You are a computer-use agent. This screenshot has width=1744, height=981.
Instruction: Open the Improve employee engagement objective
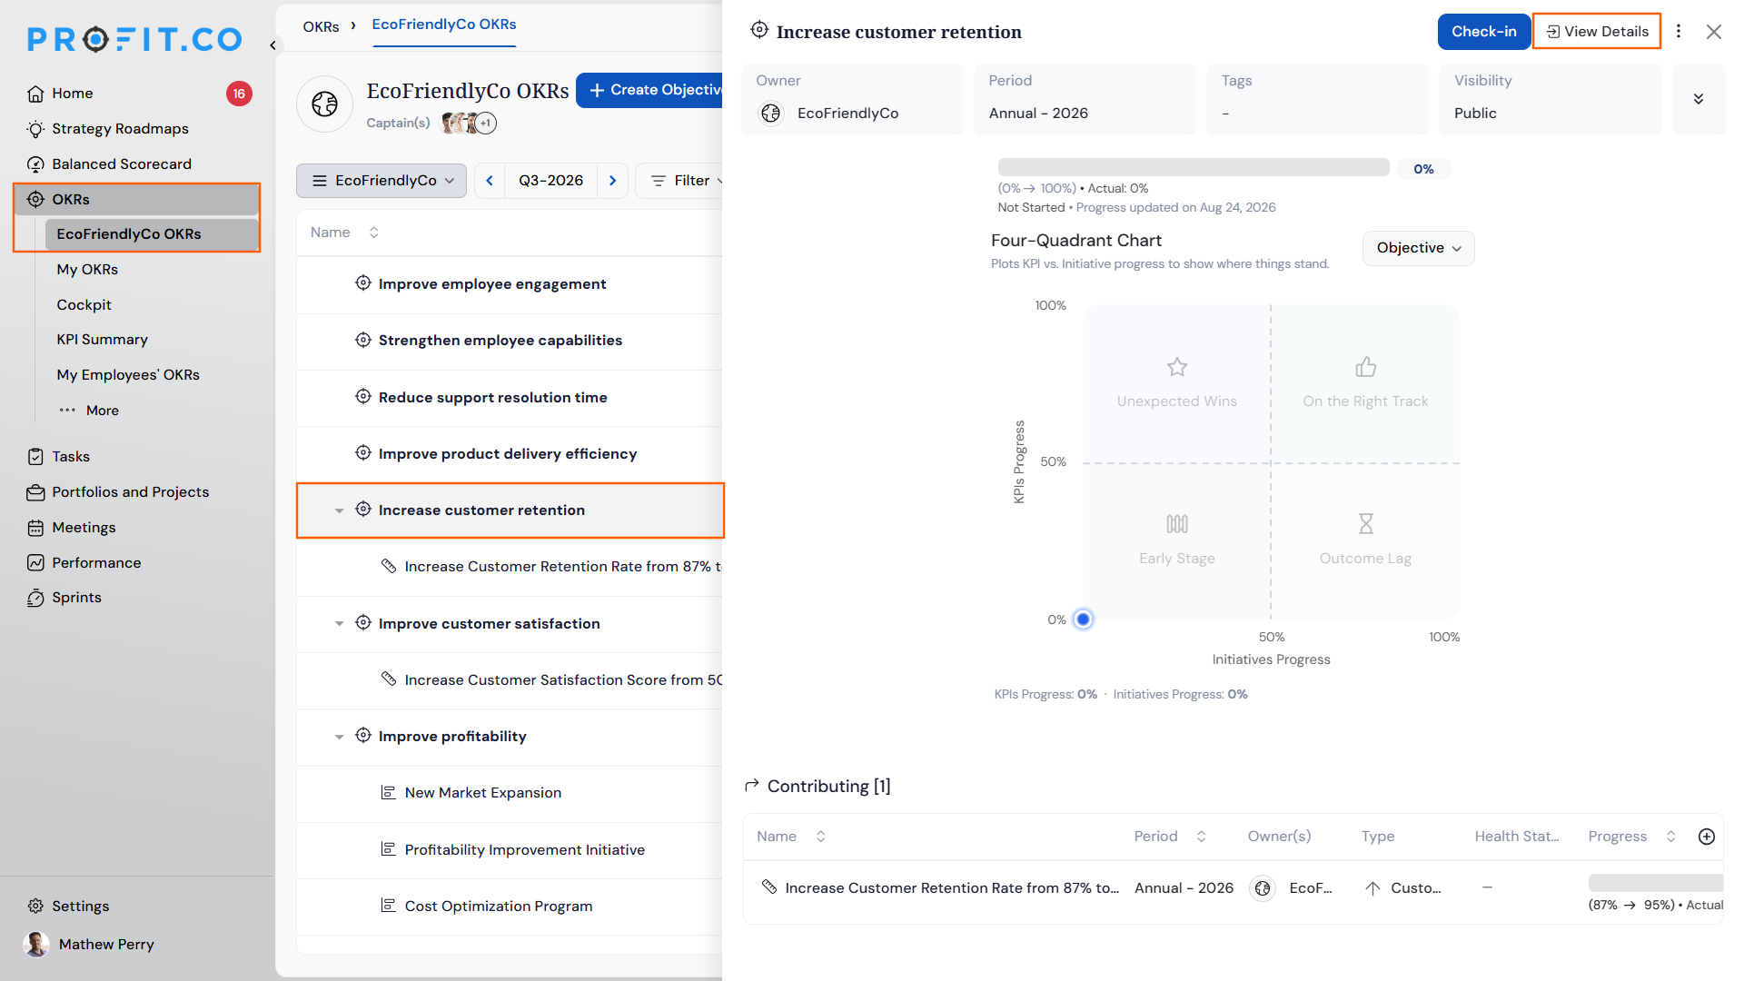(x=492, y=284)
